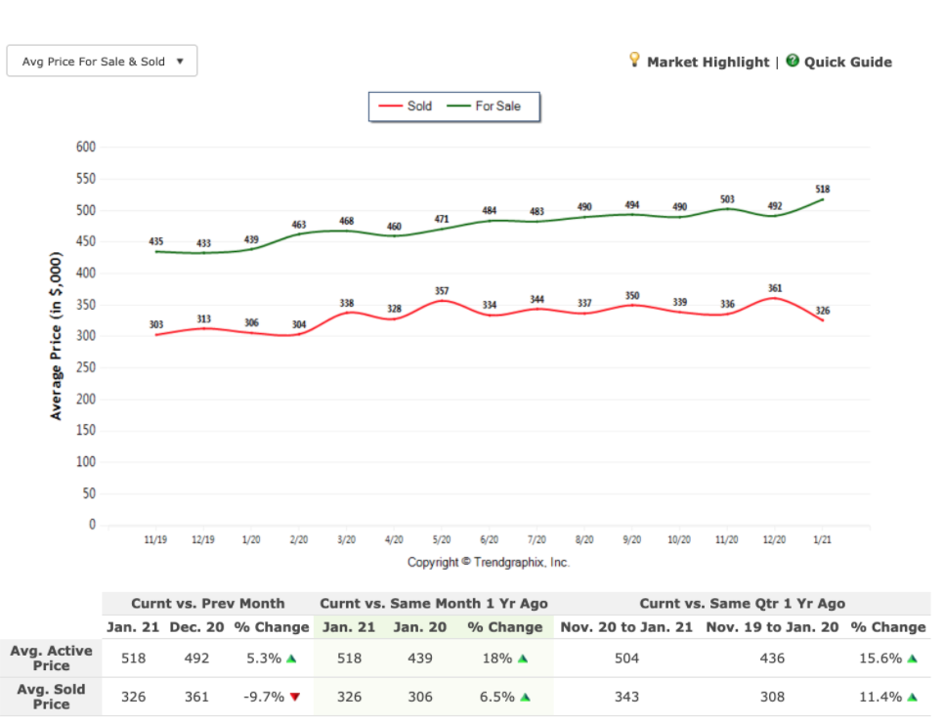This screenshot has width=944, height=723.
Task: Select the Curnt vs. Same Month 1 Yr Ago header
Action: click(x=434, y=604)
